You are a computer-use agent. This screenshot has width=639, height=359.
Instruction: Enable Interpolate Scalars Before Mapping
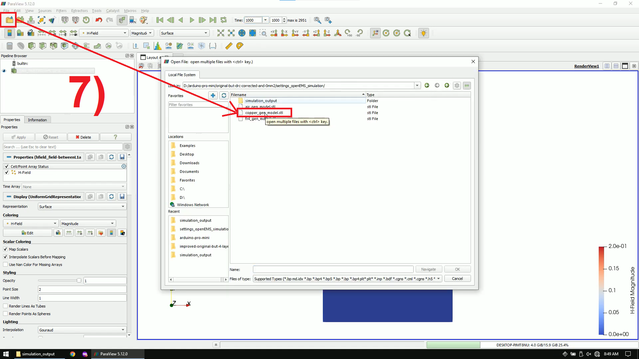pos(5,257)
